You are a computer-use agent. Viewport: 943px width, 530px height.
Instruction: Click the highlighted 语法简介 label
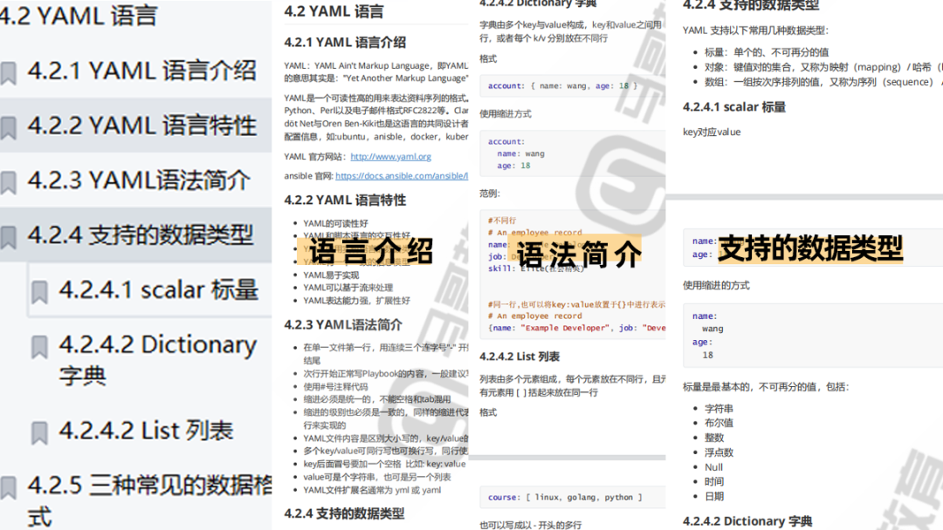pyautogui.click(x=578, y=253)
